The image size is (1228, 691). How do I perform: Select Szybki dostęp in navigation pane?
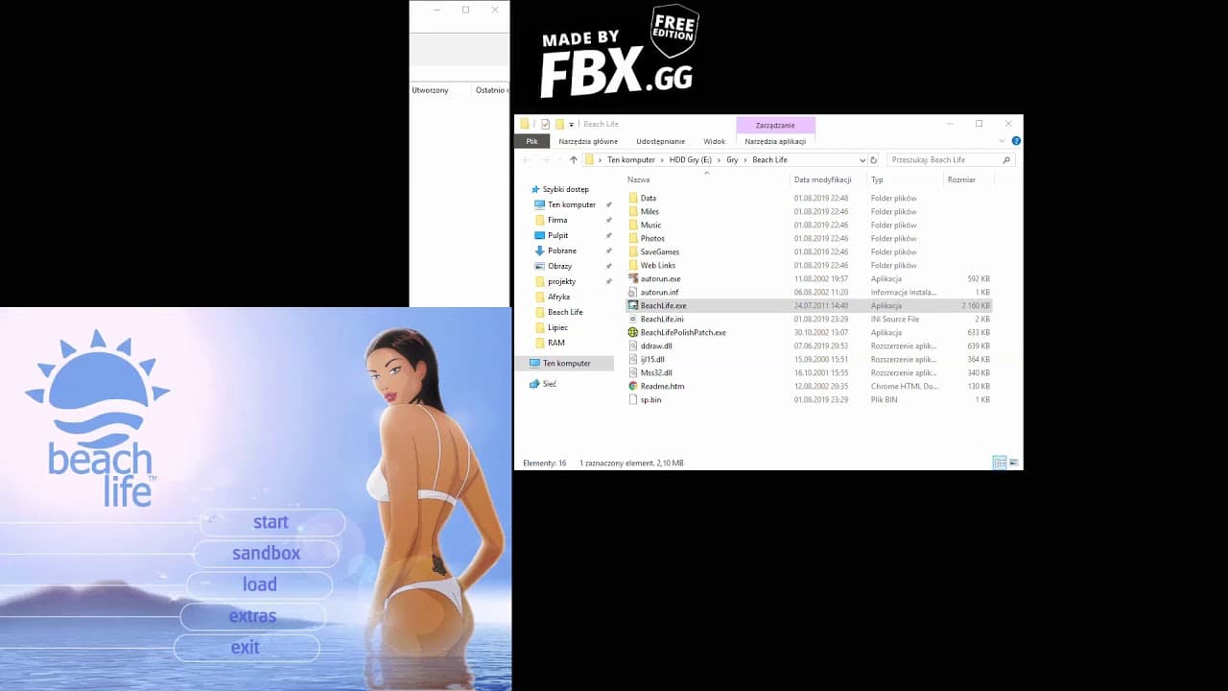[566, 189]
